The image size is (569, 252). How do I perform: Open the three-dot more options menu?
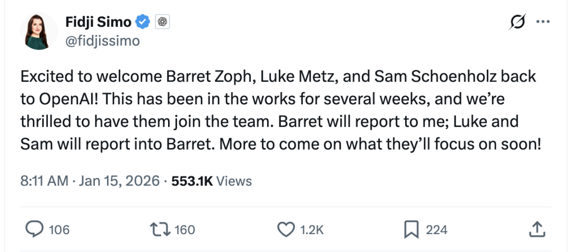543,22
